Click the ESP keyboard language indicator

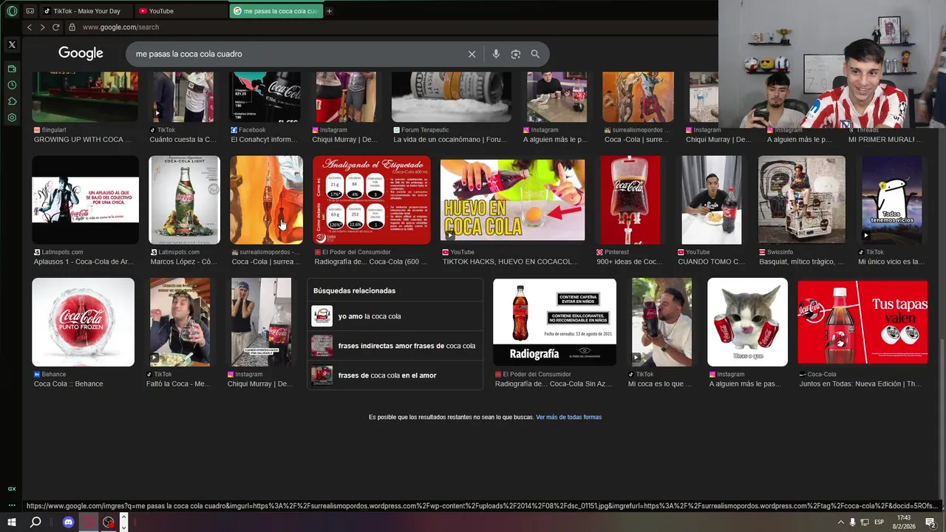[879, 522]
